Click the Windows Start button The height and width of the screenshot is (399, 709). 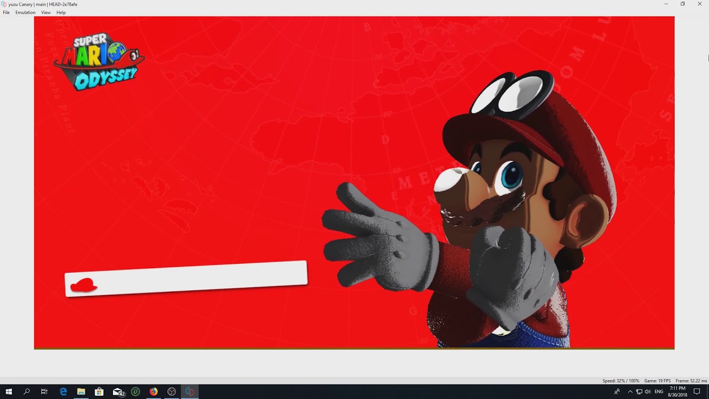pyautogui.click(x=9, y=392)
